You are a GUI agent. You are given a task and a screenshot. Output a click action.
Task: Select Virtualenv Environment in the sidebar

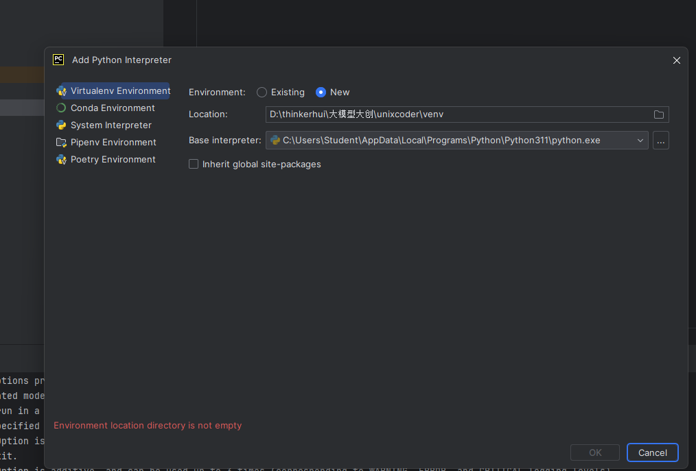113,91
